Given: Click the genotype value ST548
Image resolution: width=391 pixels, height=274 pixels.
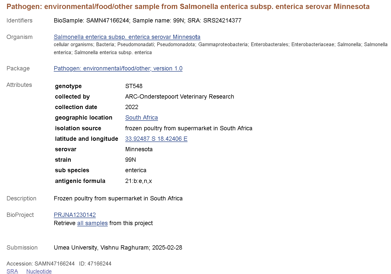Looking at the screenshot, I should click(134, 86).
